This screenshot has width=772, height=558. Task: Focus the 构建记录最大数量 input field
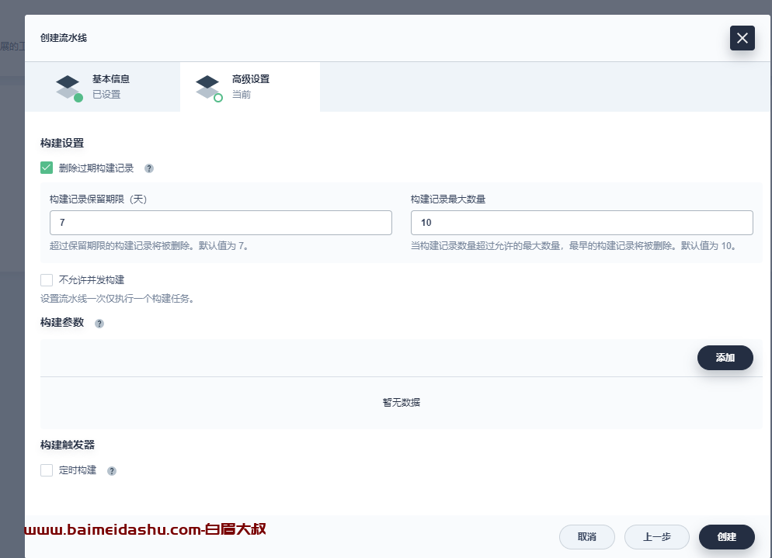582,223
